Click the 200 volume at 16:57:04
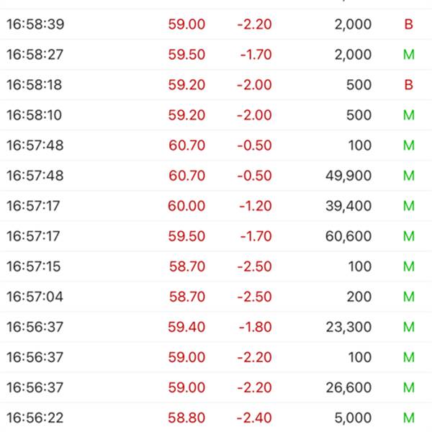 point(359,297)
